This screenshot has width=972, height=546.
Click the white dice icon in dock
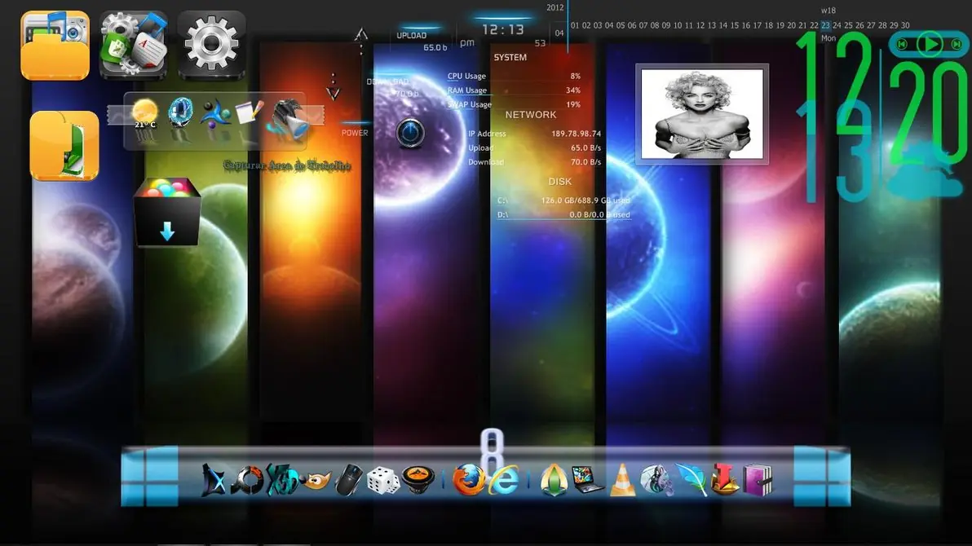(x=382, y=480)
